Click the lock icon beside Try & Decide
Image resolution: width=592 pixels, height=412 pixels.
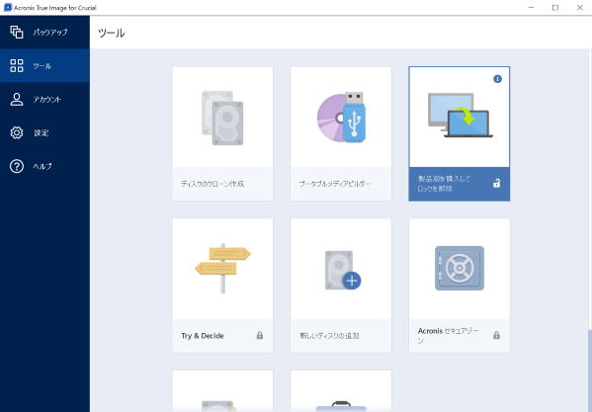260,335
